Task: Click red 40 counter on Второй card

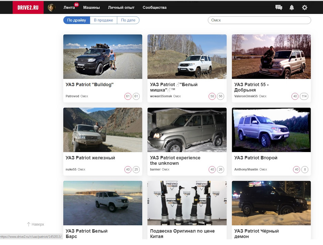Action: tap(297, 170)
